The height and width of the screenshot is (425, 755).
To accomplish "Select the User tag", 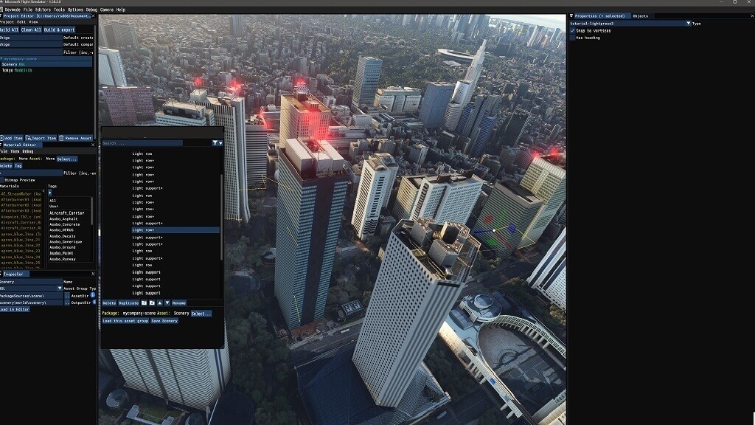I will pos(54,207).
